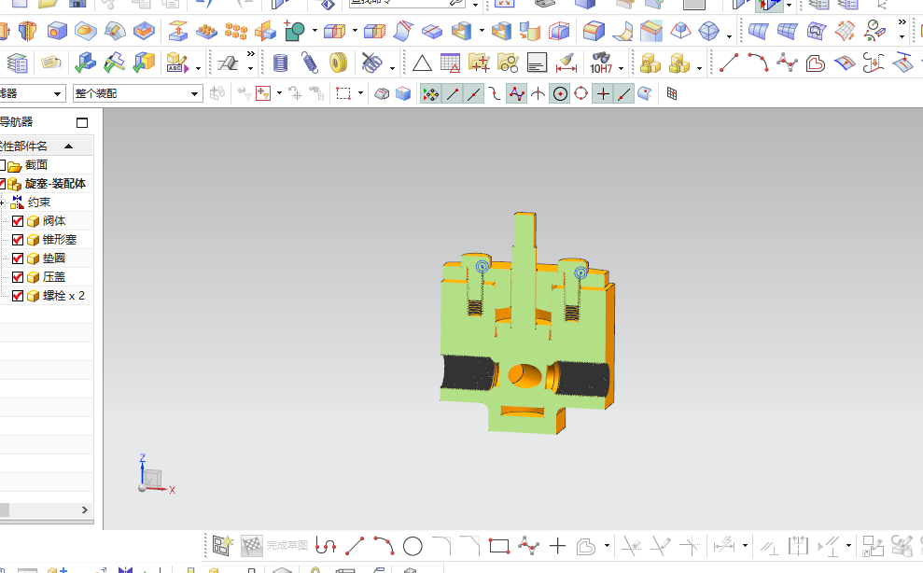Open the dropdown next to the Offset Curve sketch tool
The height and width of the screenshot is (573, 923).
pyautogui.click(x=607, y=547)
